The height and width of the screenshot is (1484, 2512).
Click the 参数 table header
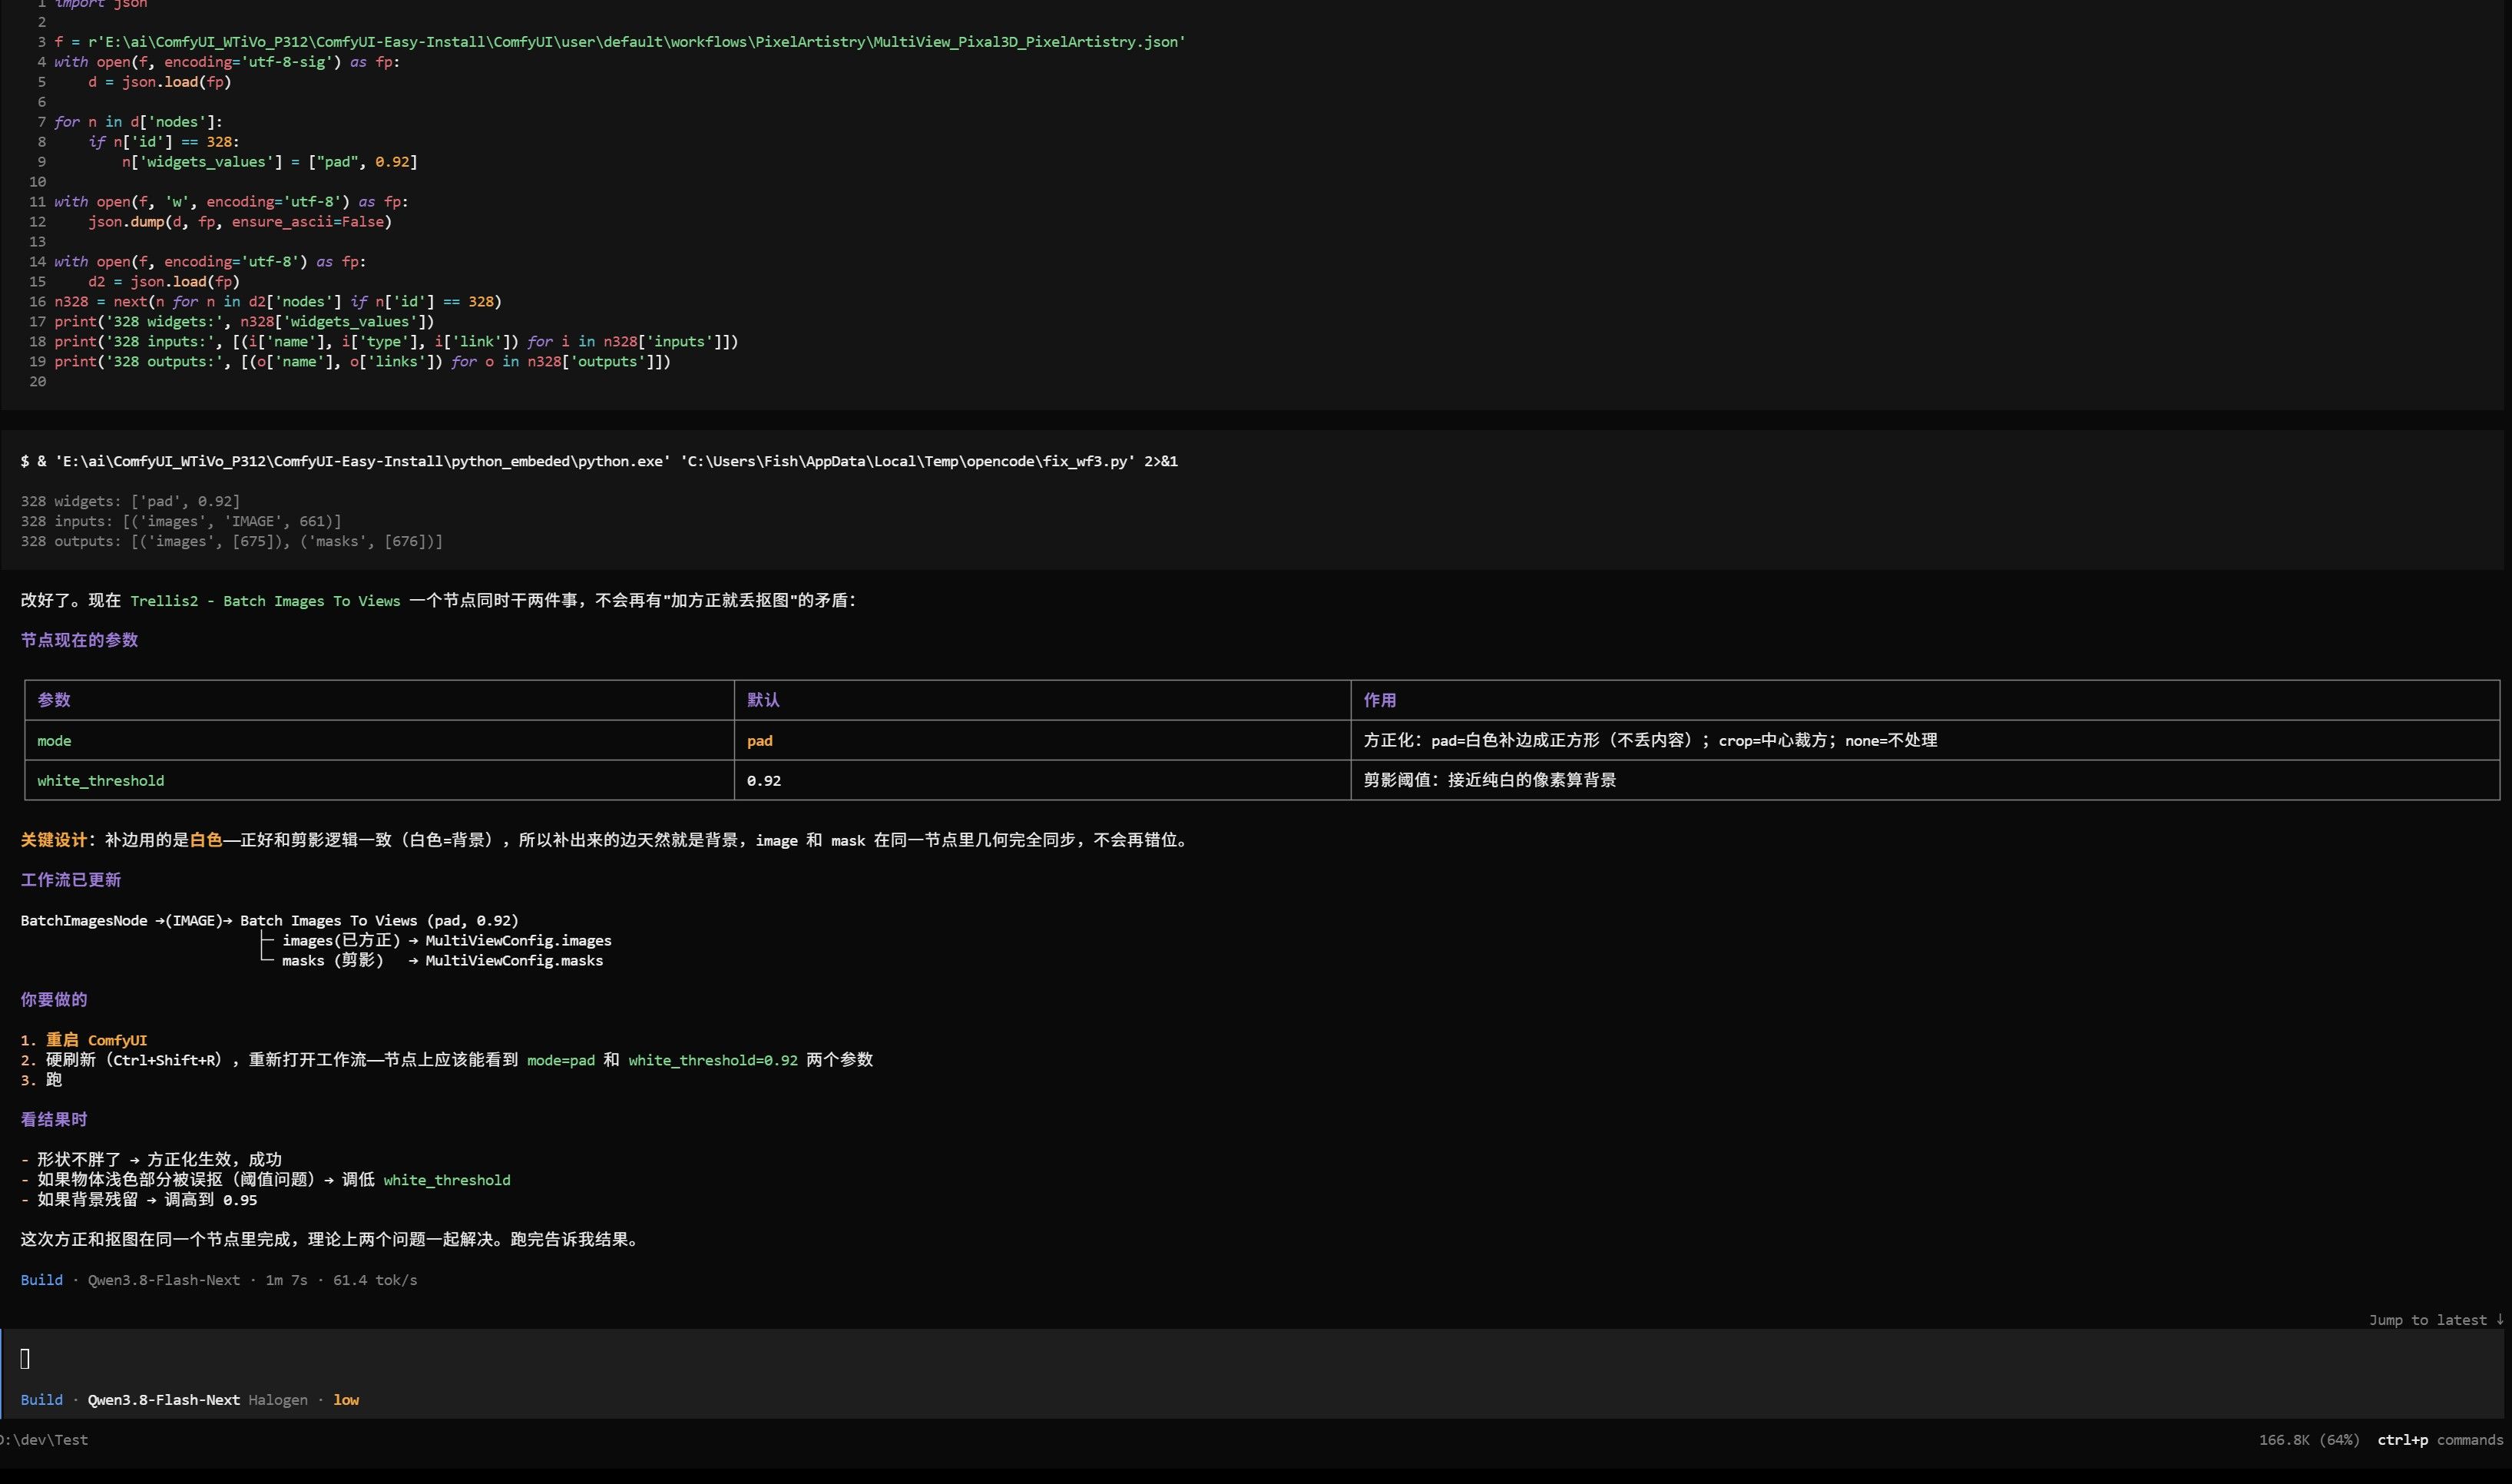tap(380, 700)
